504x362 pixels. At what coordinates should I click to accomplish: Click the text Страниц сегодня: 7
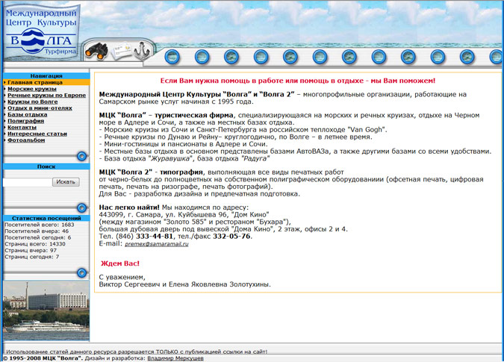[32, 257]
